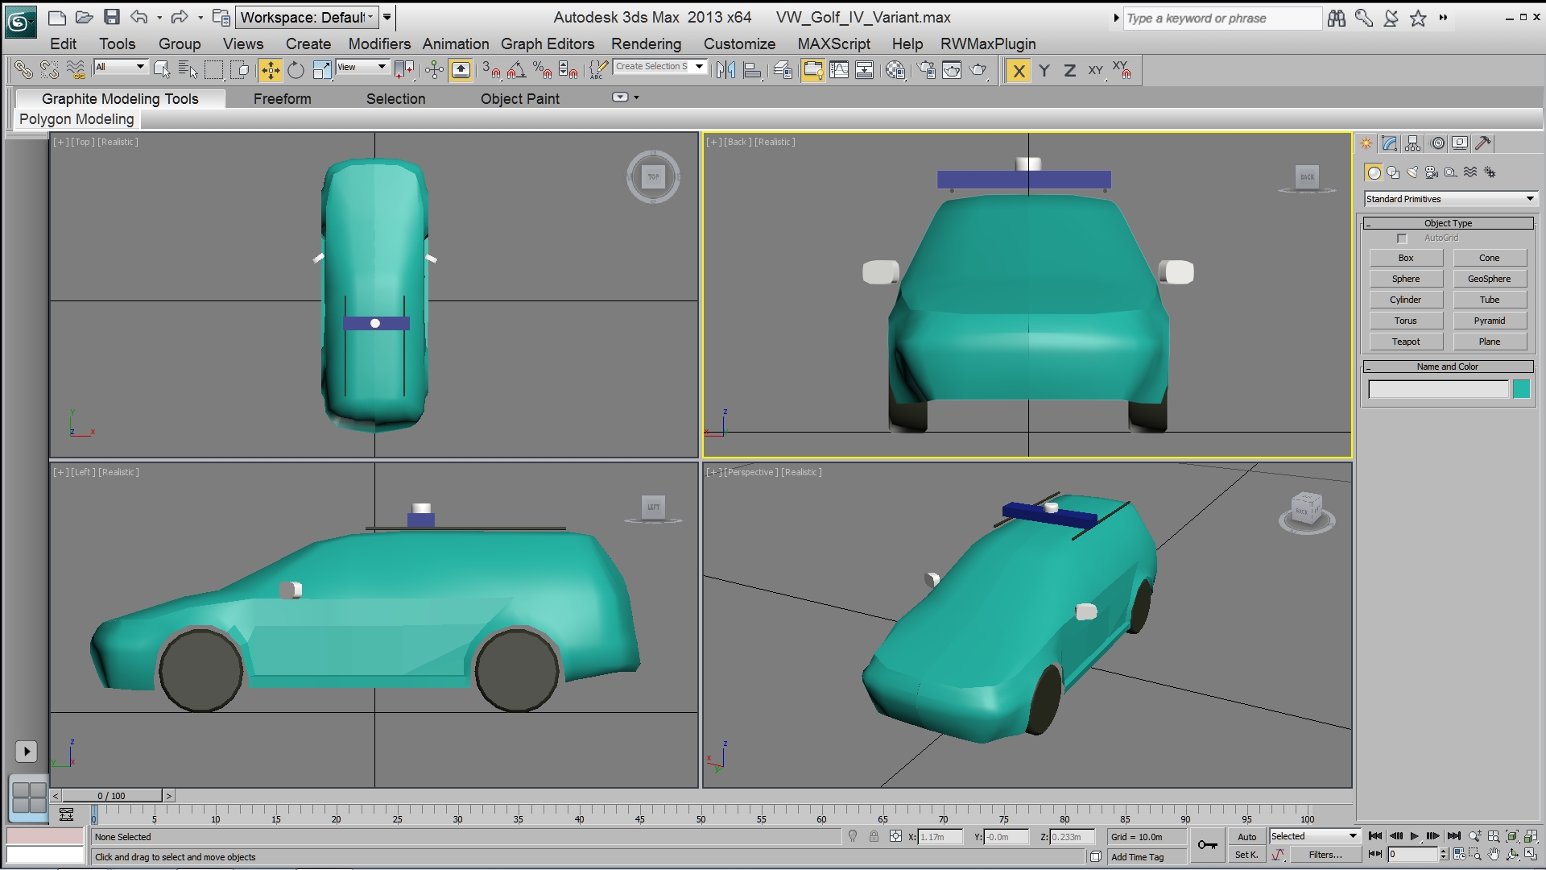The height and width of the screenshot is (870, 1546).
Task: Click the Select and Link tool
Action: [23, 71]
